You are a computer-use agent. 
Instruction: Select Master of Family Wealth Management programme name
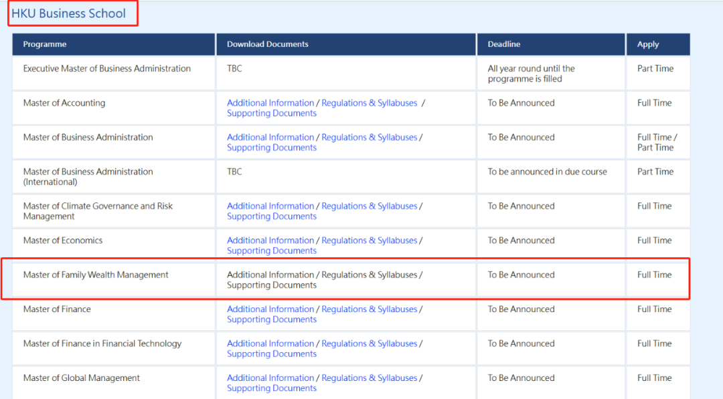[x=96, y=275]
